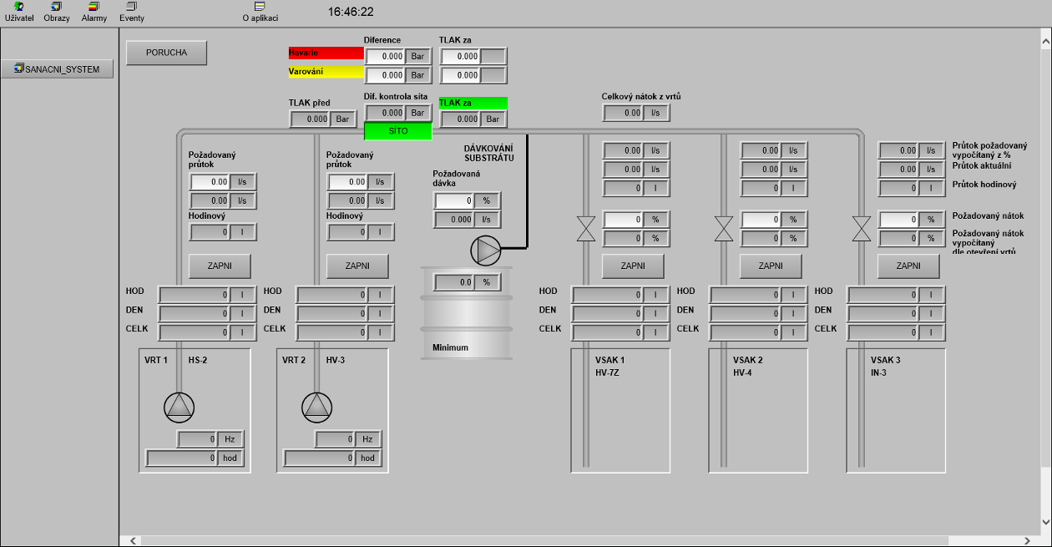1052x547 pixels.
Task: Click the VSAK 2 valve symbol
Action: (724, 229)
